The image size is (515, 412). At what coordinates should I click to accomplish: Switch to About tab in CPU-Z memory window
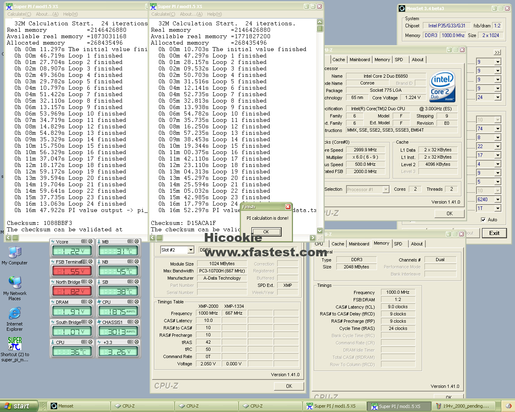coord(417,244)
